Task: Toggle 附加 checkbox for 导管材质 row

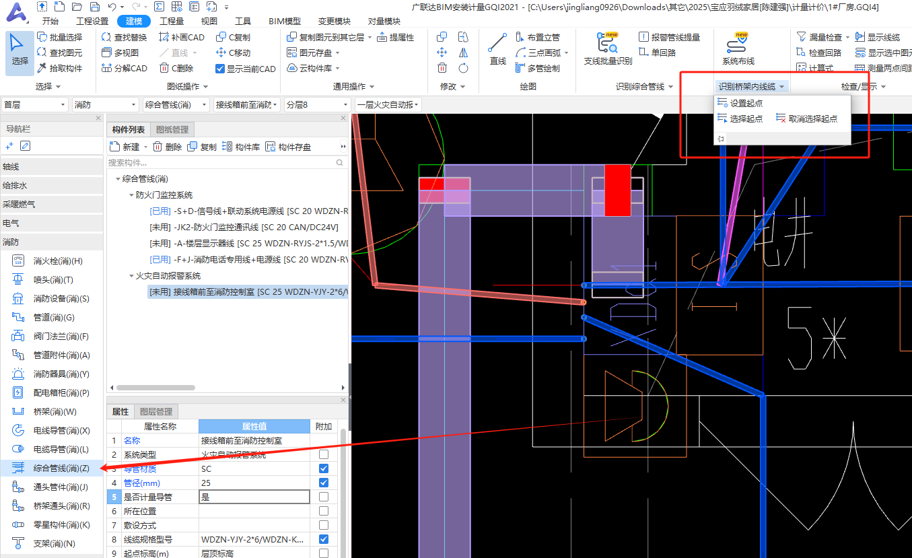Action: (x=324, y=468)
